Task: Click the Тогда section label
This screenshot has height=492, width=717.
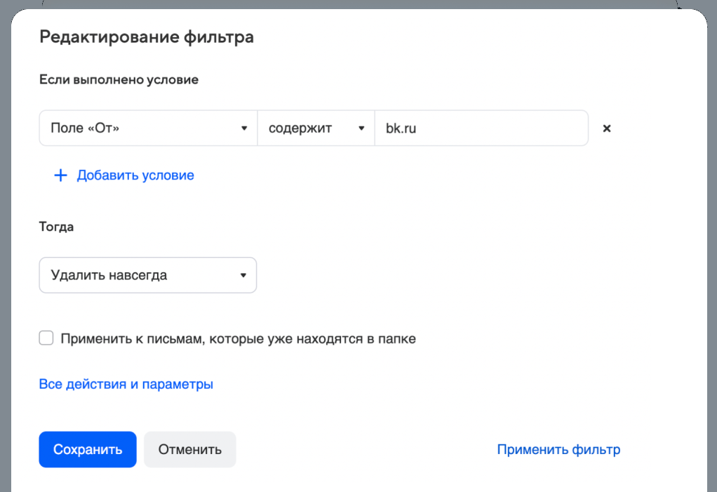Action: coord(57,227)
